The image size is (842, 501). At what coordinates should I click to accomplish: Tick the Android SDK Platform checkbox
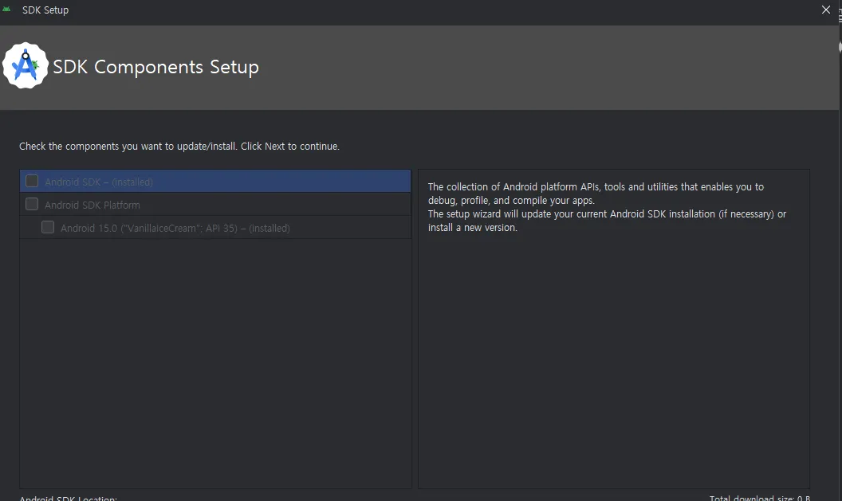pyautogui.click(x=32, y=205)
